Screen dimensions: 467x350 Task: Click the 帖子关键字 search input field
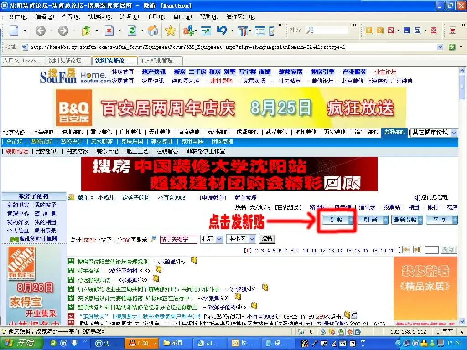(x=179, y=239)
